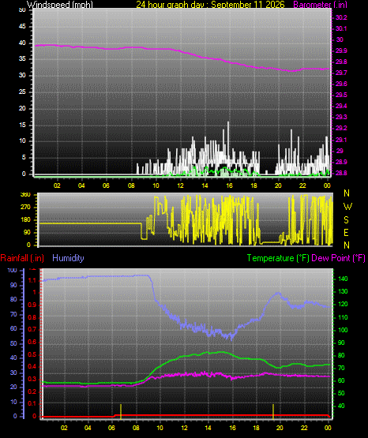This screenshot has width=368, height=438.
Task: Click the "270" wind direction axis value
Action: [25, 208]
